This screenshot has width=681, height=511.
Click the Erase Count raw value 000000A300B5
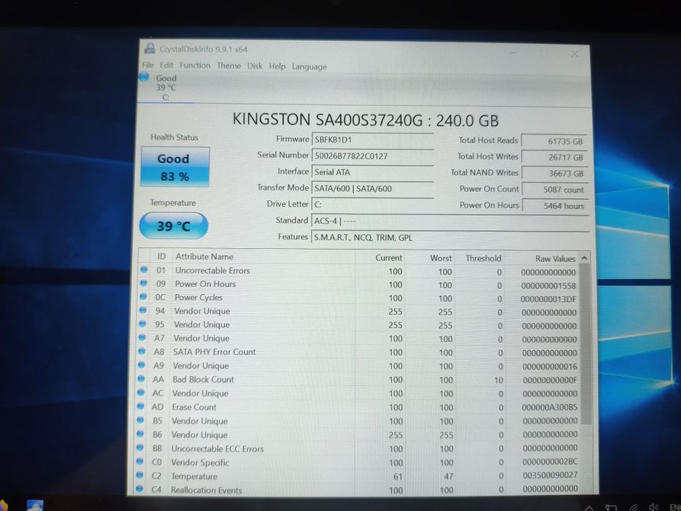(550, 407)
